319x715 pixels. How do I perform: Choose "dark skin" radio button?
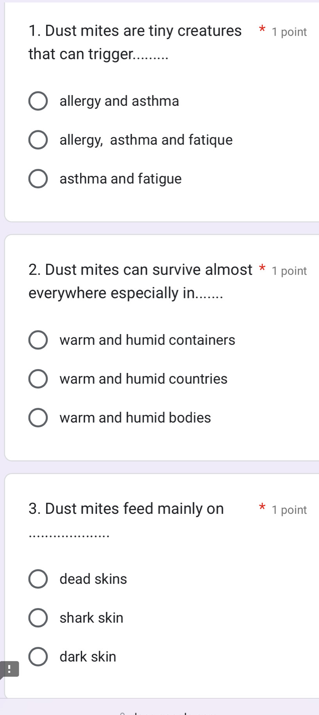[x=38, y=657]
